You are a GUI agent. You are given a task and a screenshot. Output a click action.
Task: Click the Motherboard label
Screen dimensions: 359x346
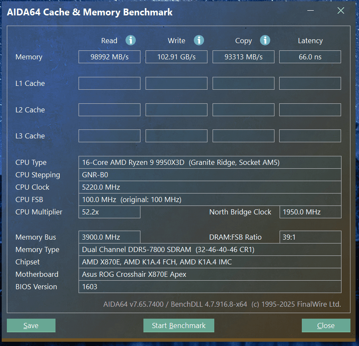point(37,274)
